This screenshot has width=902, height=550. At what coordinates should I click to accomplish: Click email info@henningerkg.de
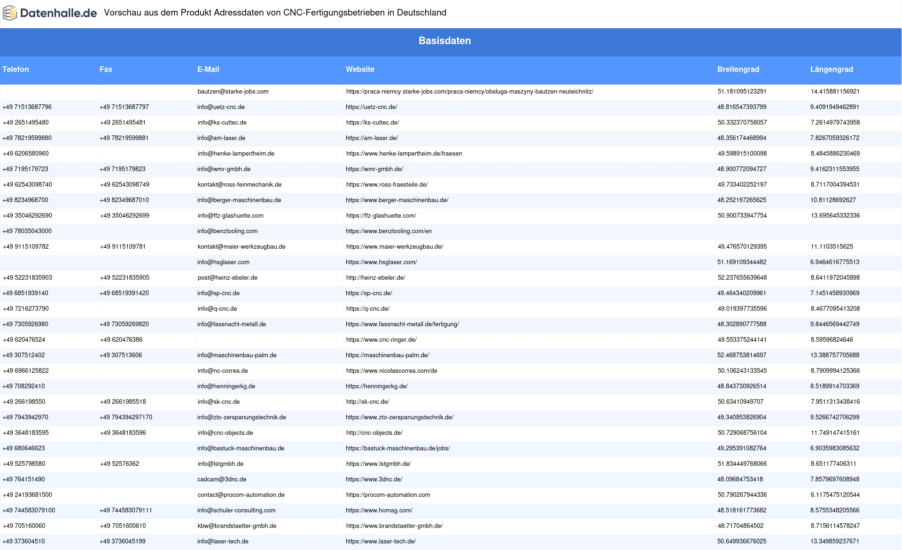pos(226,386)
